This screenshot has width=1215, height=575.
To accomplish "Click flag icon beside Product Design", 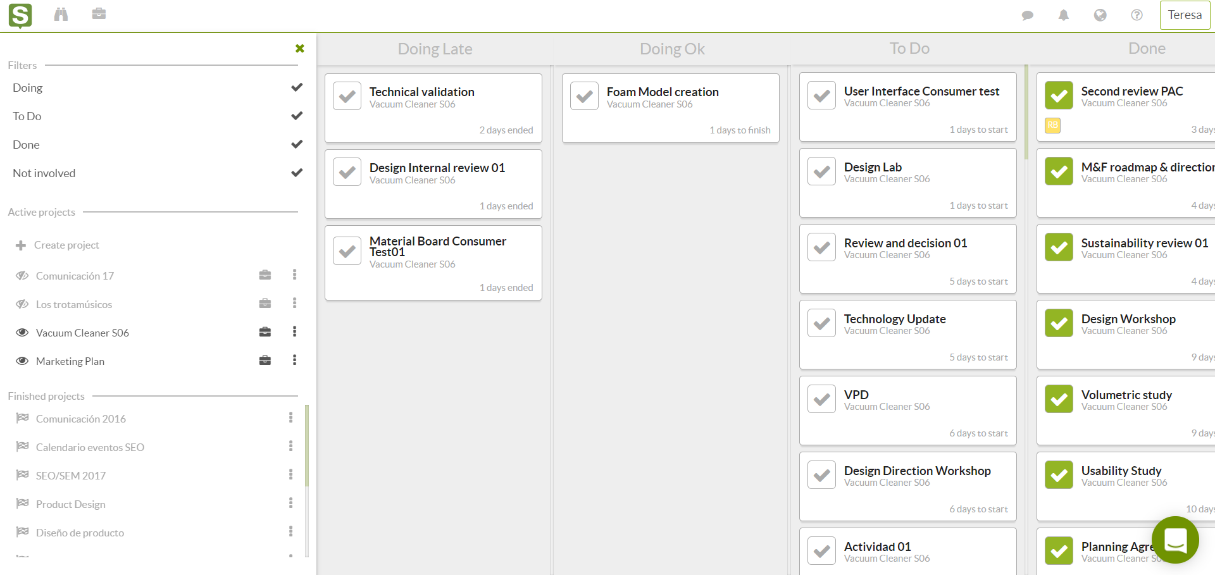I will pyautogui.click(x=23, y=504).
